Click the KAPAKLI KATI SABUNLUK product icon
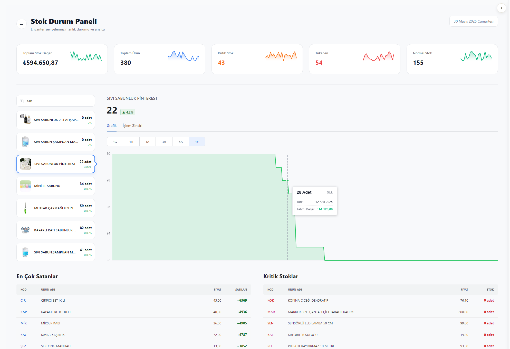The width and height of the screenshot is (510, 349). click(25, 230)
